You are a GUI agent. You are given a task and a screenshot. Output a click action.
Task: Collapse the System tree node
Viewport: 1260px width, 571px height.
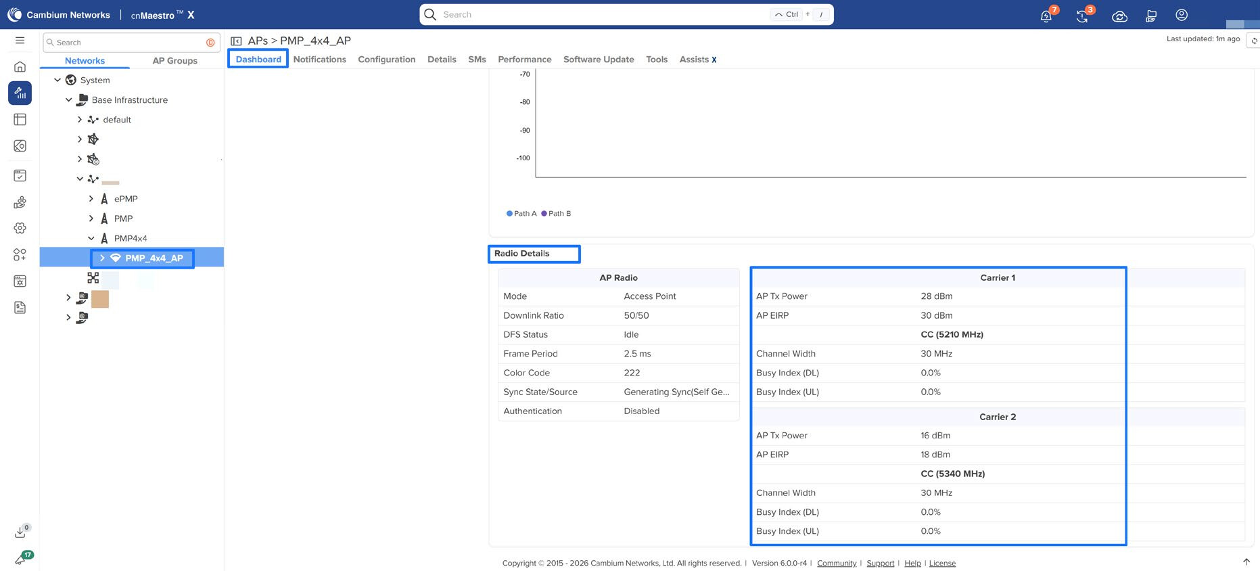tap(57, 80)
